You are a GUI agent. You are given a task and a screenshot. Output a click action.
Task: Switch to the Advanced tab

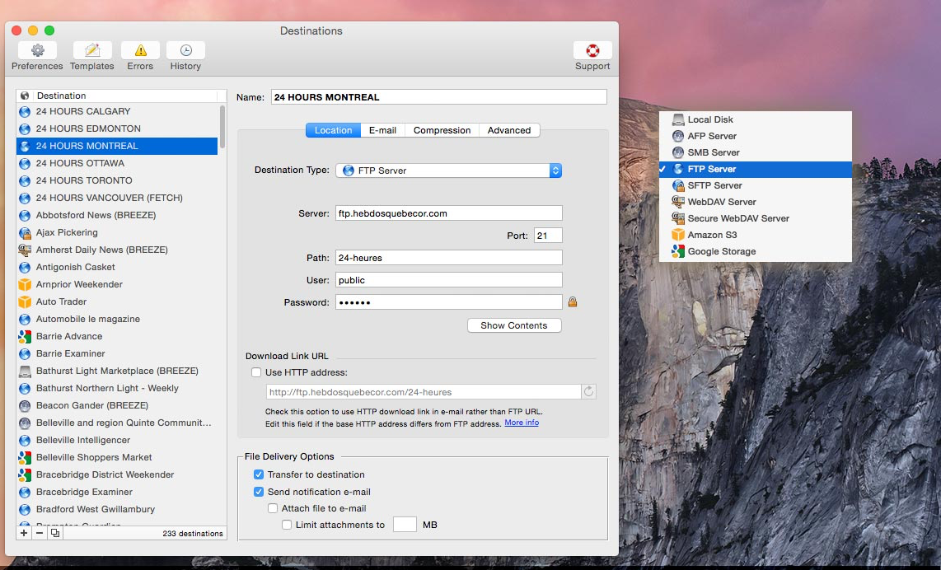click(x=508, y=130)
